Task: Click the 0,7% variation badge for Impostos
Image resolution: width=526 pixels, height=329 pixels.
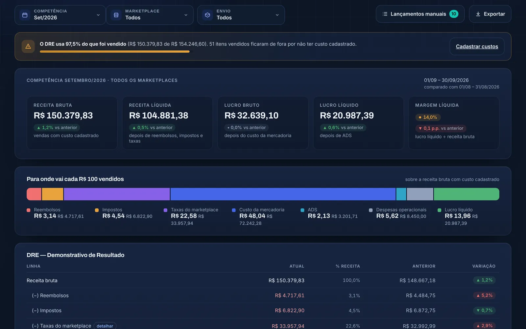Action: point(485,310)
